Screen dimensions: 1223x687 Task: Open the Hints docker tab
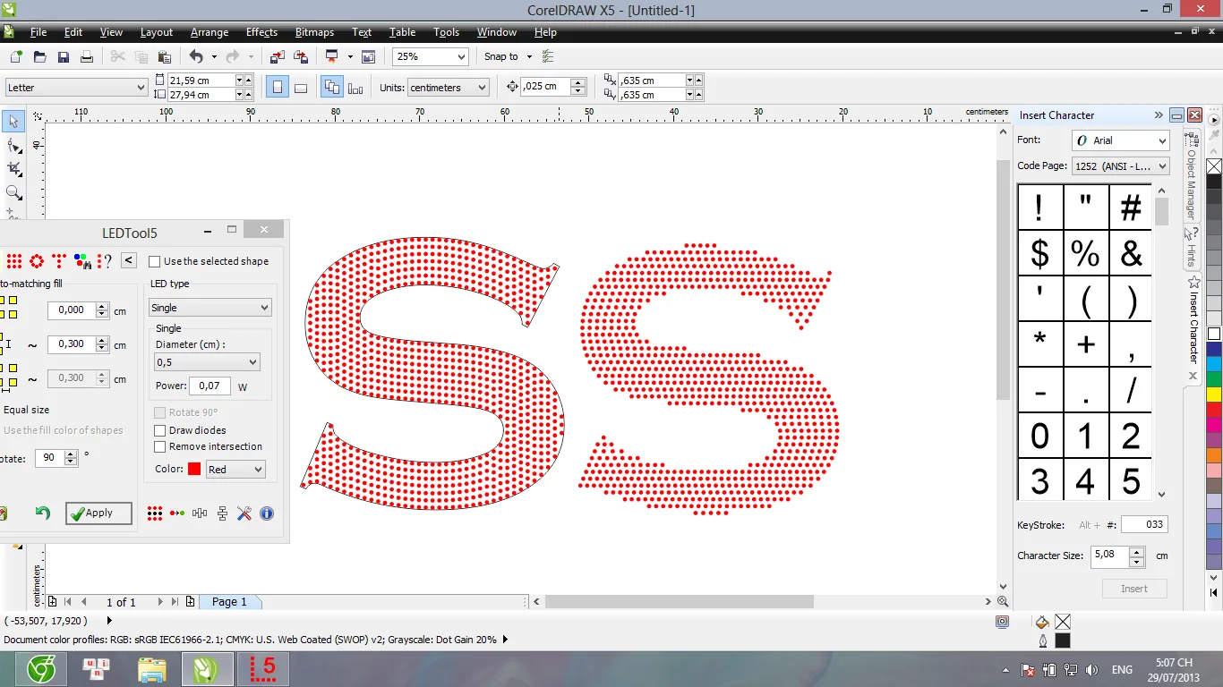[x=1192, y=247]
